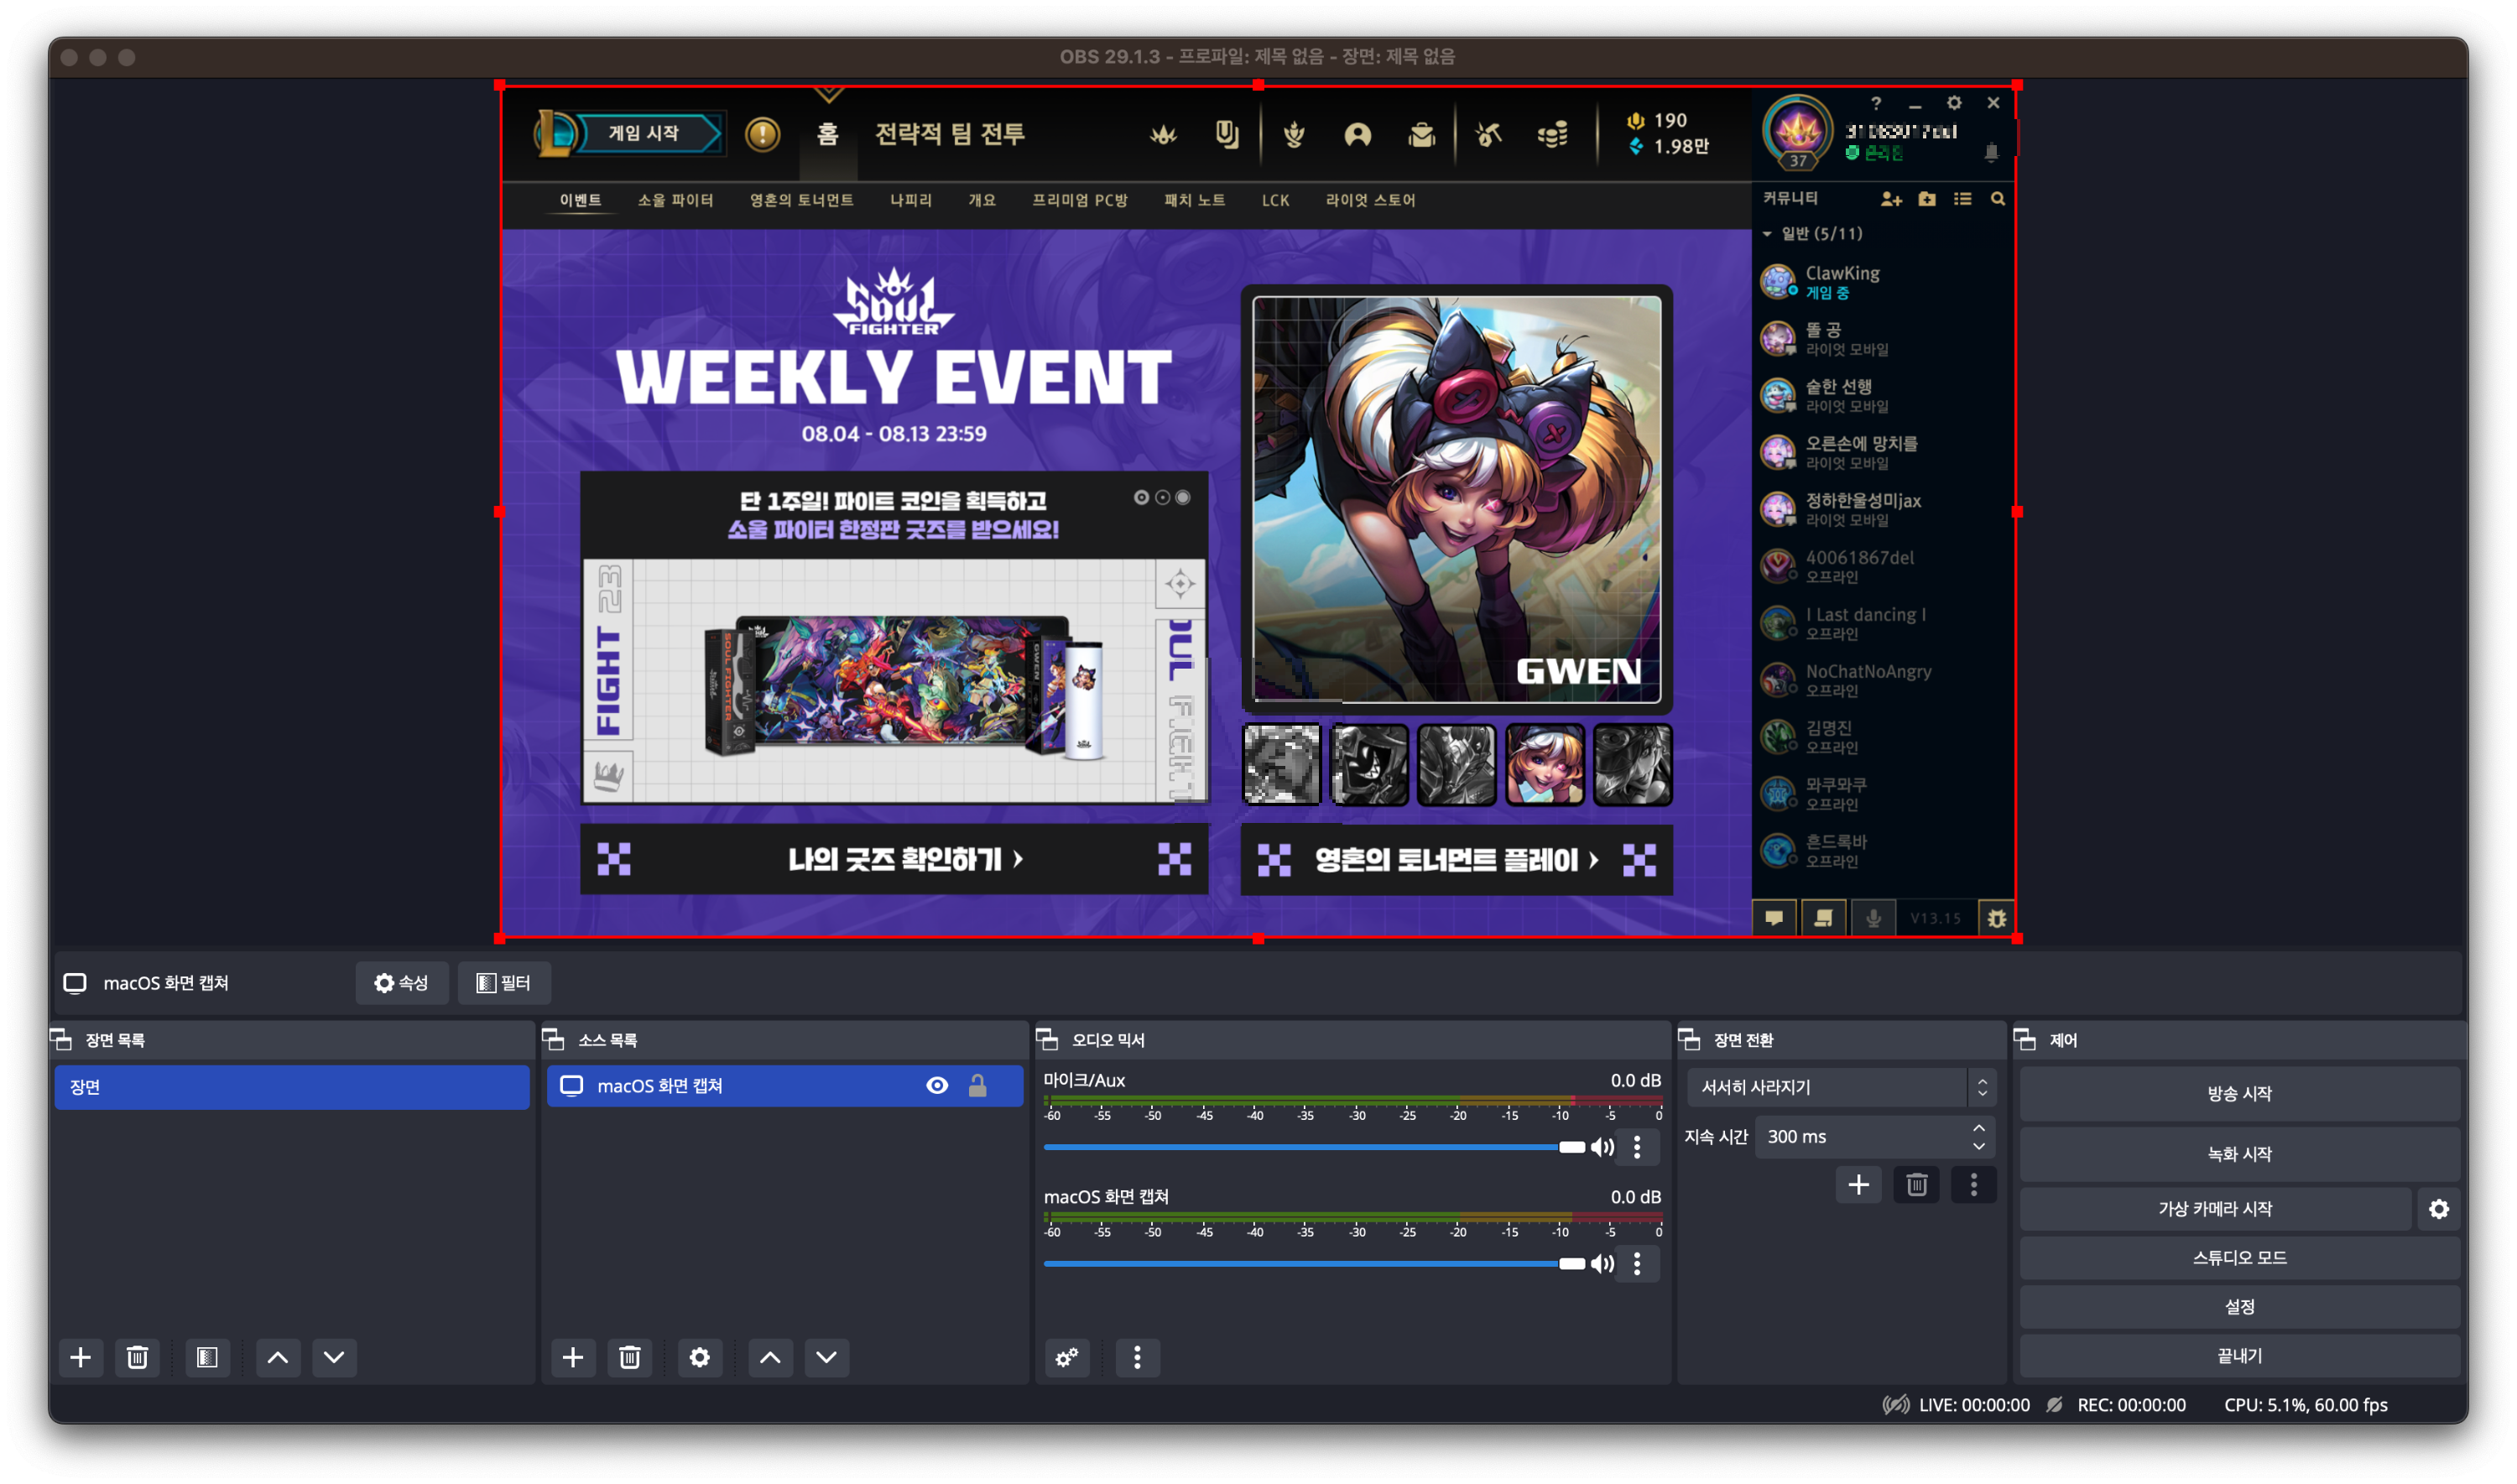This screenshot has width=2517, height=1484.
Task: Click the 방송 시작 button
Action: pyautogui.click(x=2238, y=1093)
